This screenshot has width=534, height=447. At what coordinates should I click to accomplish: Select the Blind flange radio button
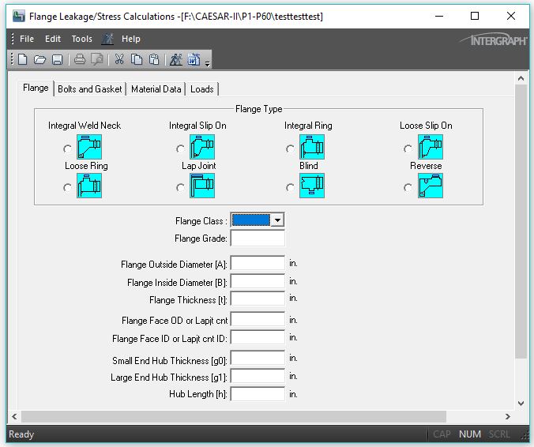(290, 188)
